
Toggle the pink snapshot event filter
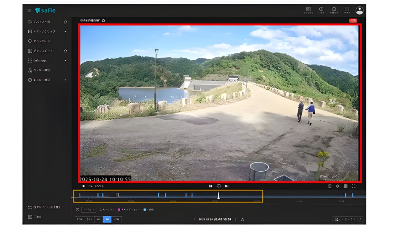coord(118,210)
